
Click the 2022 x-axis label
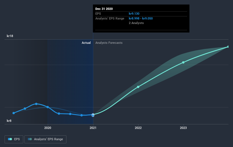[138, 128]
